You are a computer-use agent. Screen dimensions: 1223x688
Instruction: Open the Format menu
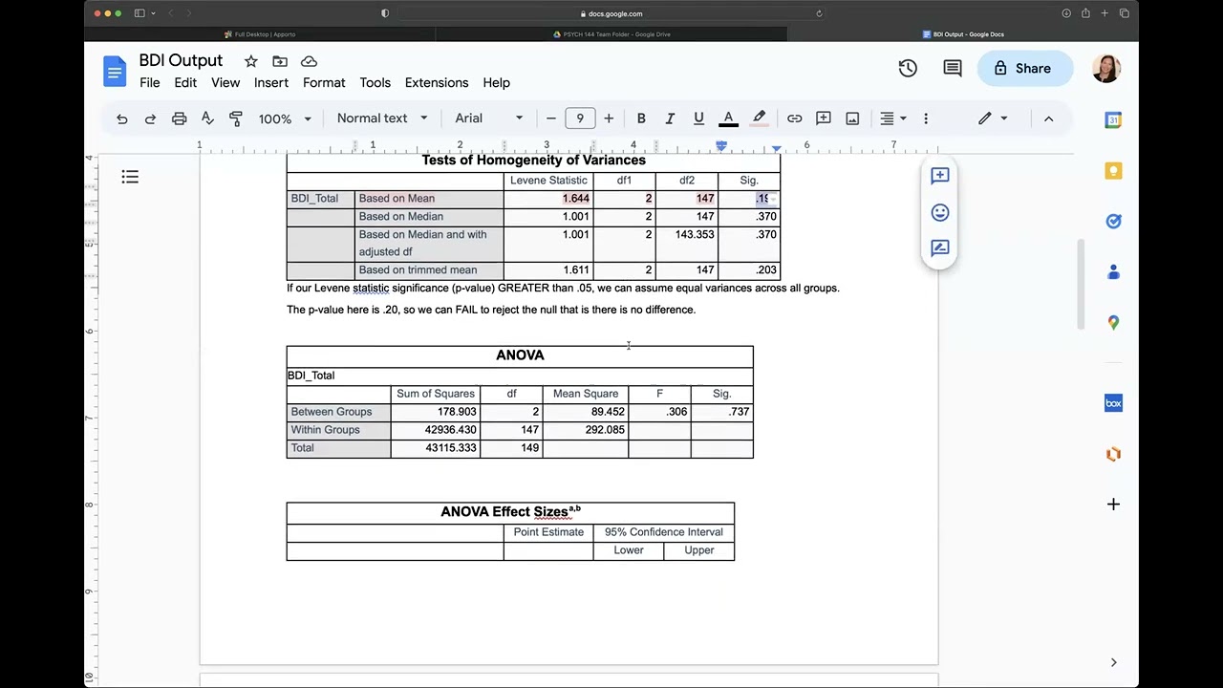tap(324, 82)
